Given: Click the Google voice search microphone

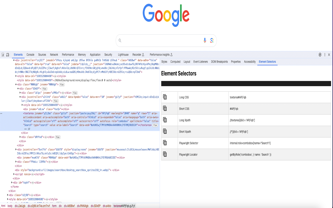Looking at the screenshot, I should 205,40.
